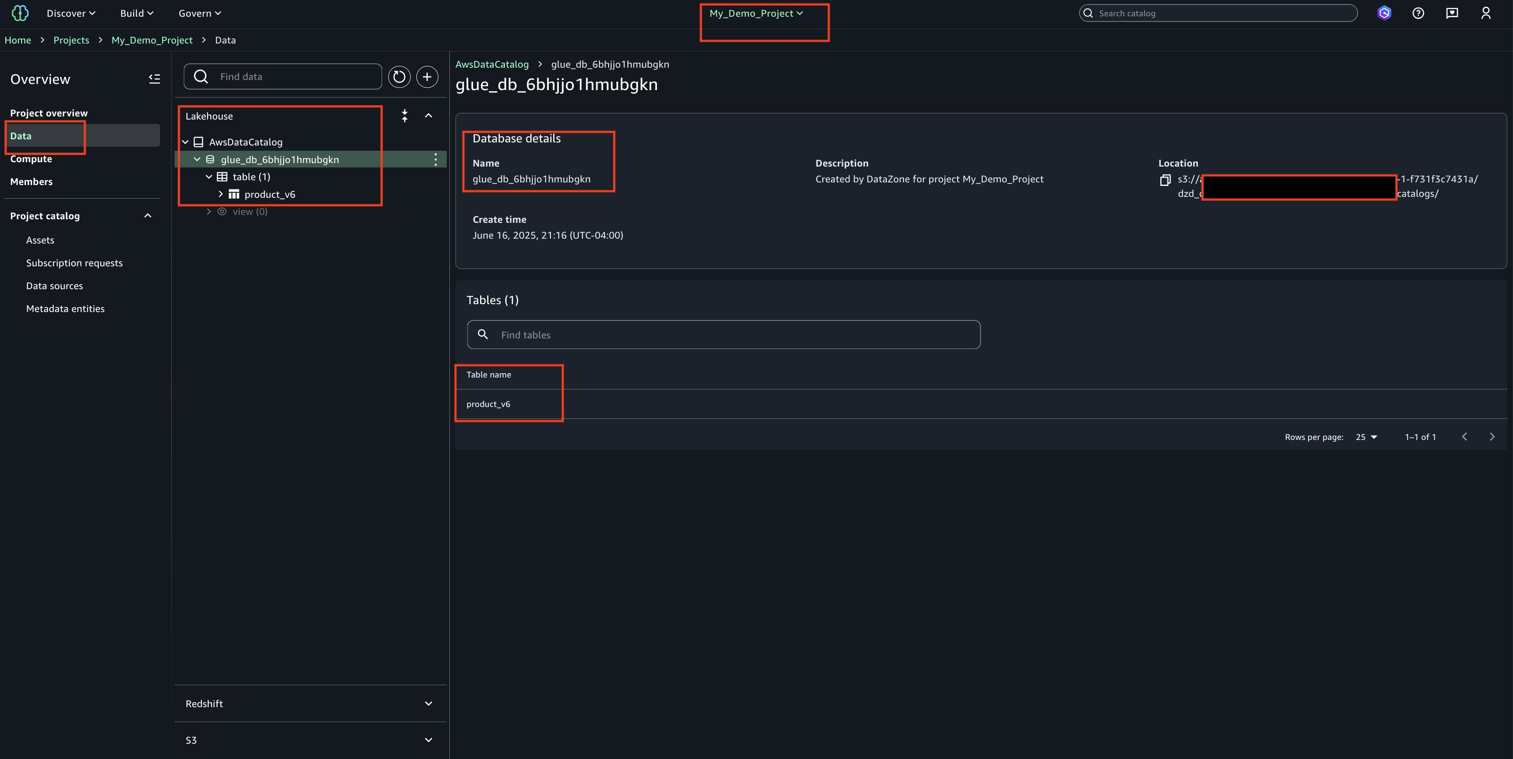Click the Find tables search field
The height and width of the screenshot is (759, 1513).
724,334
